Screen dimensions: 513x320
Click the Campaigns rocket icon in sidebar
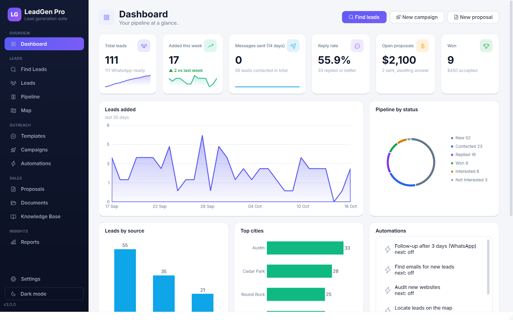(13, 150)
